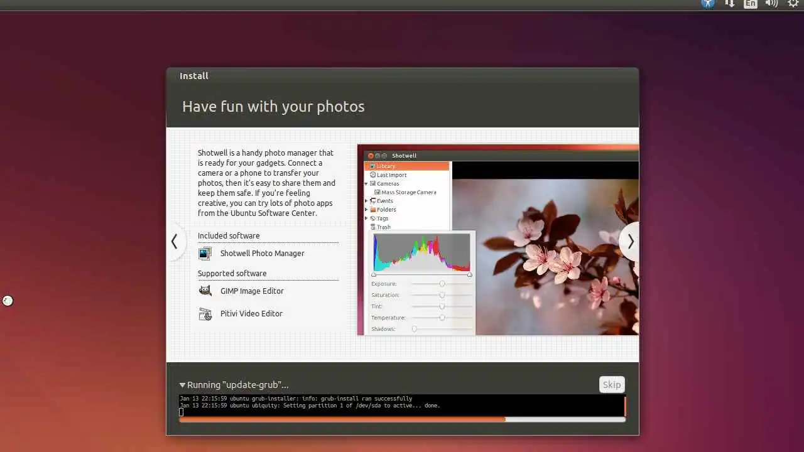Collapse the Cameras tree node arrow

(x=366, y=184)
